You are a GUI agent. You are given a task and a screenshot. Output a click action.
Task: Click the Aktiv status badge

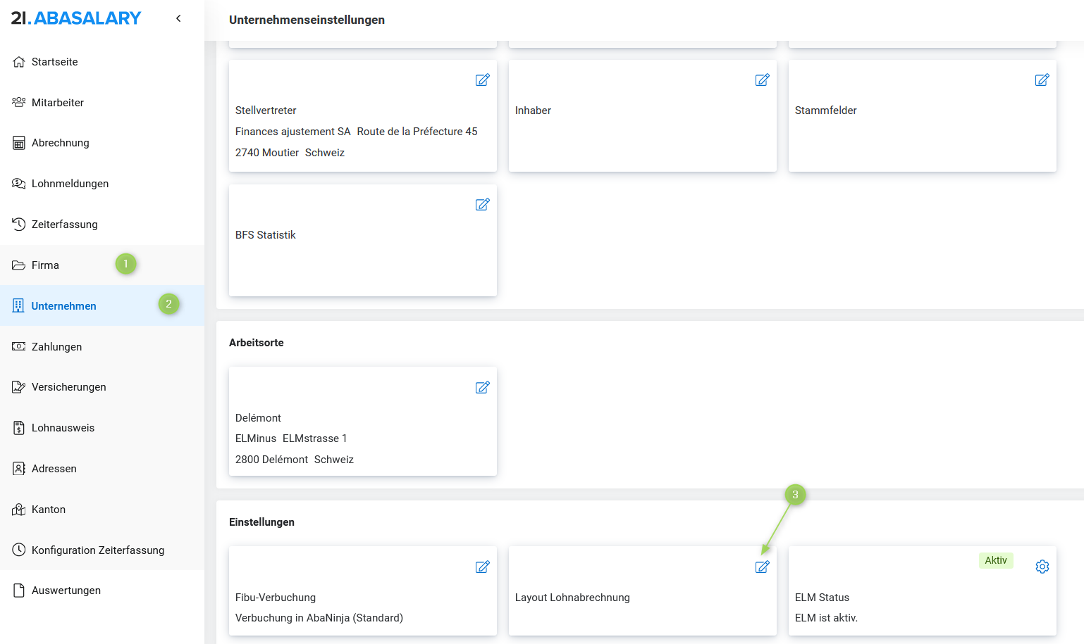[995, 560]
